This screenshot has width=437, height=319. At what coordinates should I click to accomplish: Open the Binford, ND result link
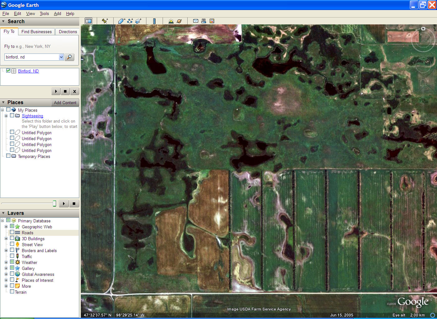point(28,71)
